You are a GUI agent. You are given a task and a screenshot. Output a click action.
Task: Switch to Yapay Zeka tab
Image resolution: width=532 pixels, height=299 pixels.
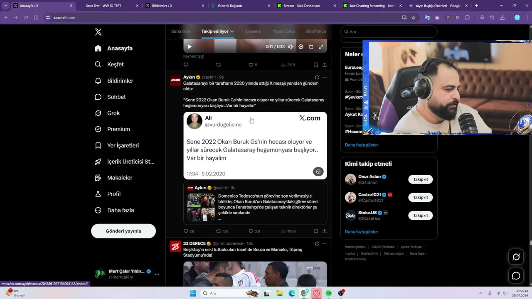click(283, 31)
